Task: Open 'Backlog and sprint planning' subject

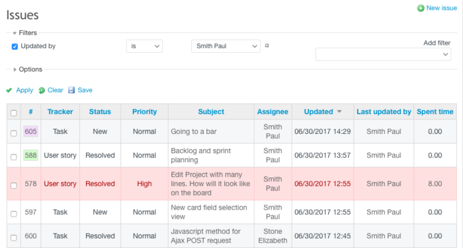Action: pyautogui.click(x=201, y=155)
